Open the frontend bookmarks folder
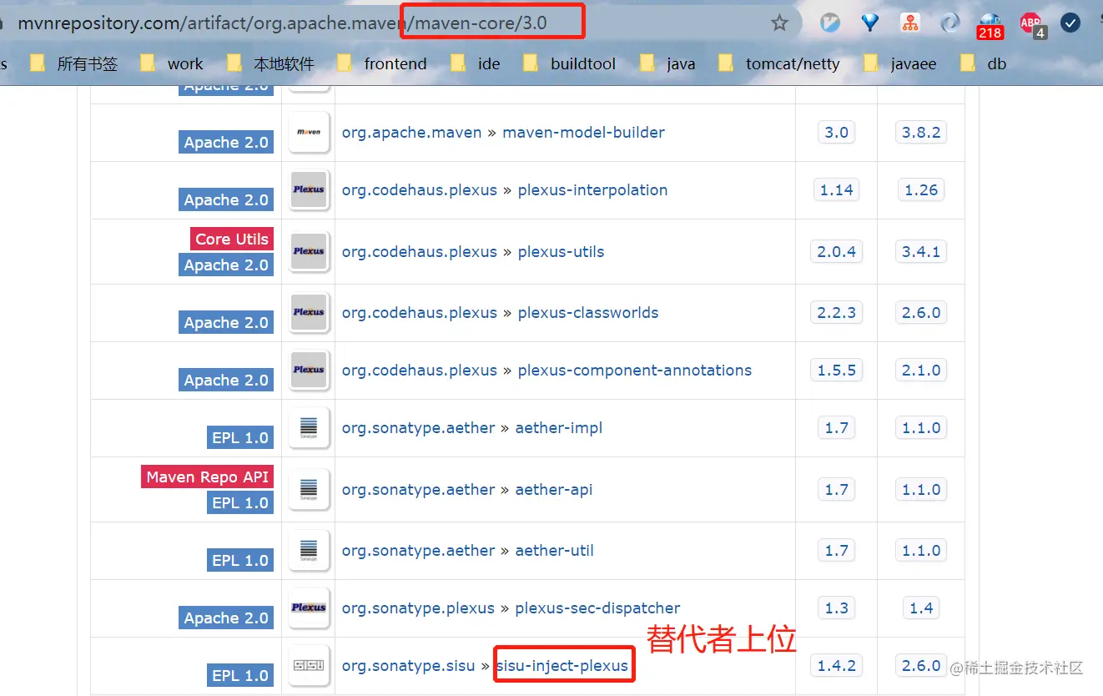Image resolution: width=1103 pixels, height=696 pixels. click(x=382, y=63)
